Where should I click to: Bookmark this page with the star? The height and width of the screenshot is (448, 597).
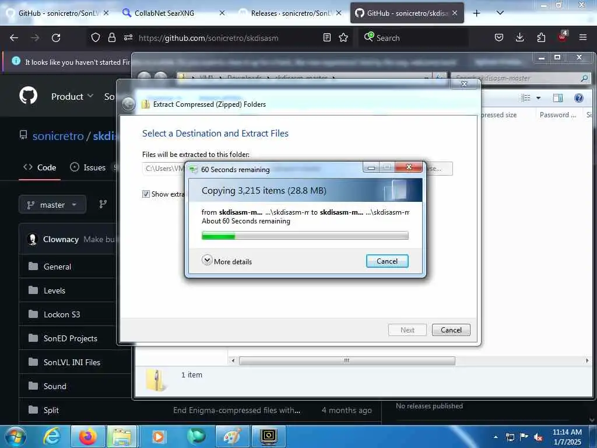click(343, 37)
